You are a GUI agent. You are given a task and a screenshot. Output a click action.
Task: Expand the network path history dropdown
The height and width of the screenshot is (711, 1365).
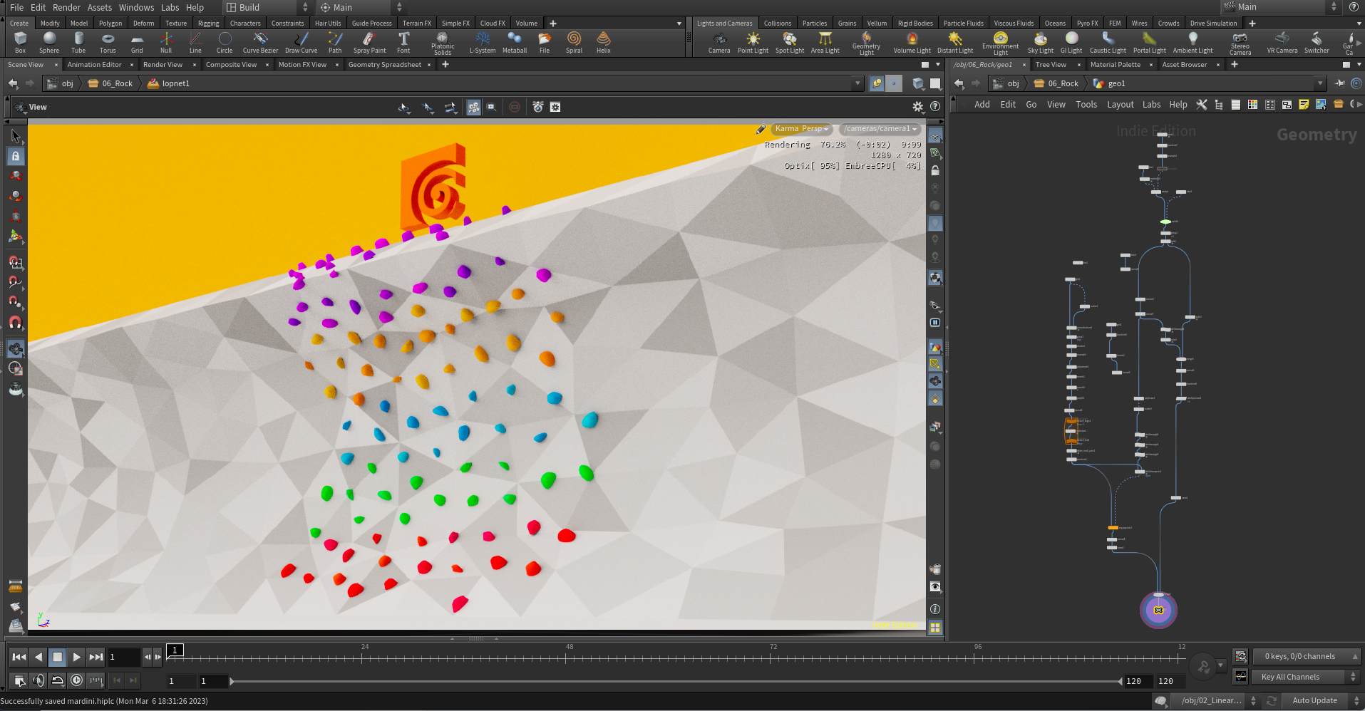tap(1320, 83)
